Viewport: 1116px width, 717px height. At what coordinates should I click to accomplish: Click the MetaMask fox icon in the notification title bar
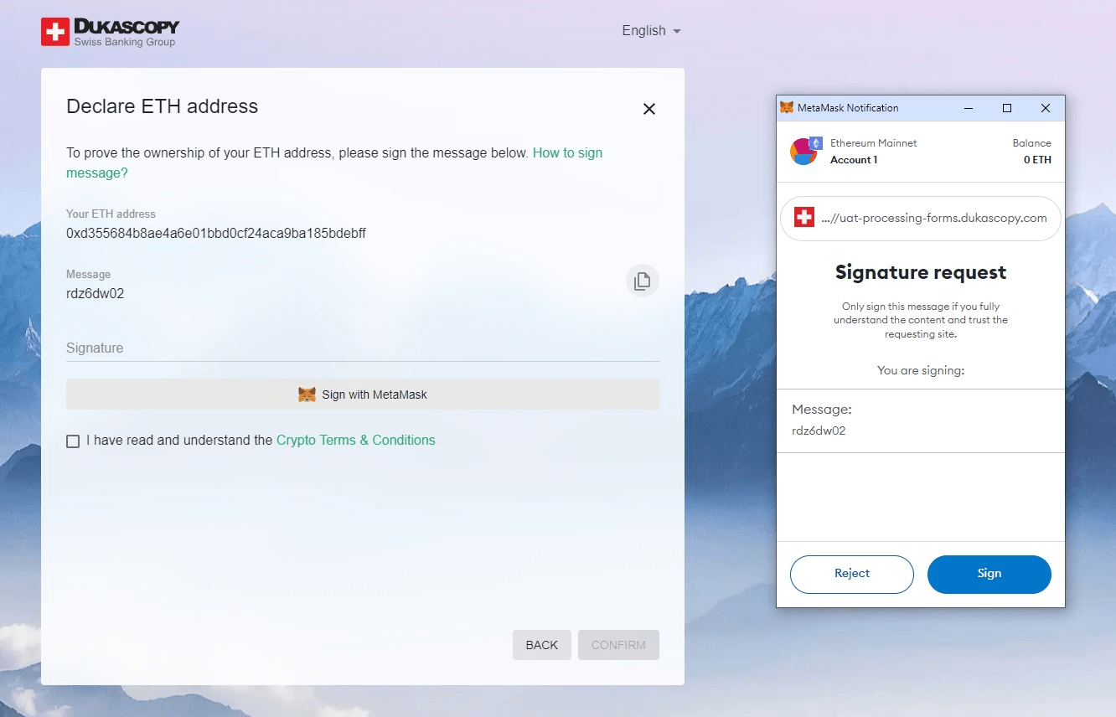coord(787,108)
